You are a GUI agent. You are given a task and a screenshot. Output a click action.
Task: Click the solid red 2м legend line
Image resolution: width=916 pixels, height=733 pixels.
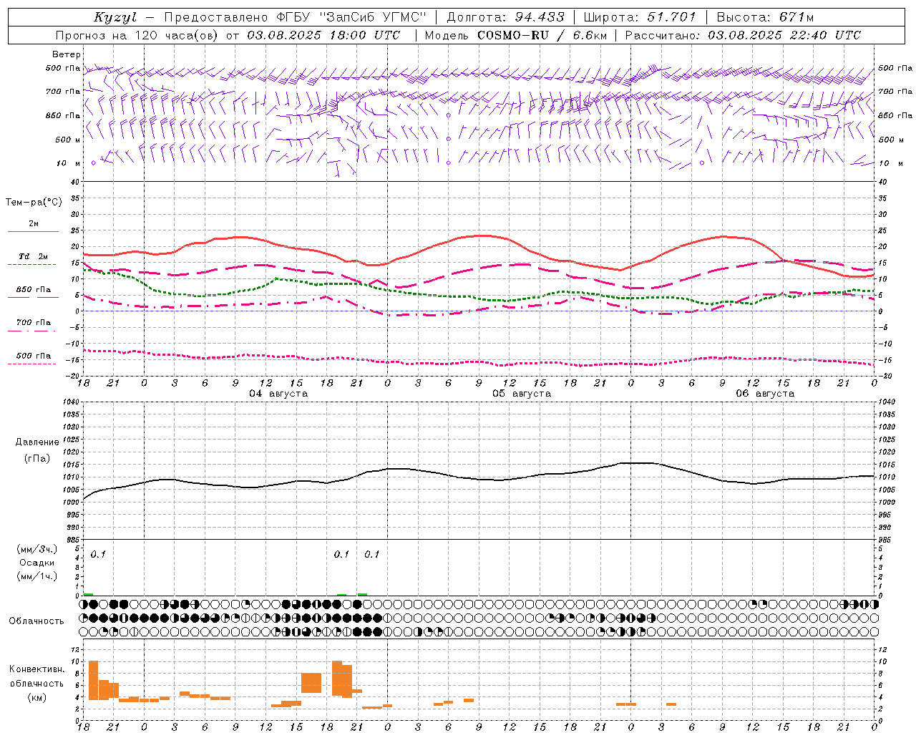[x=33, y=231]
